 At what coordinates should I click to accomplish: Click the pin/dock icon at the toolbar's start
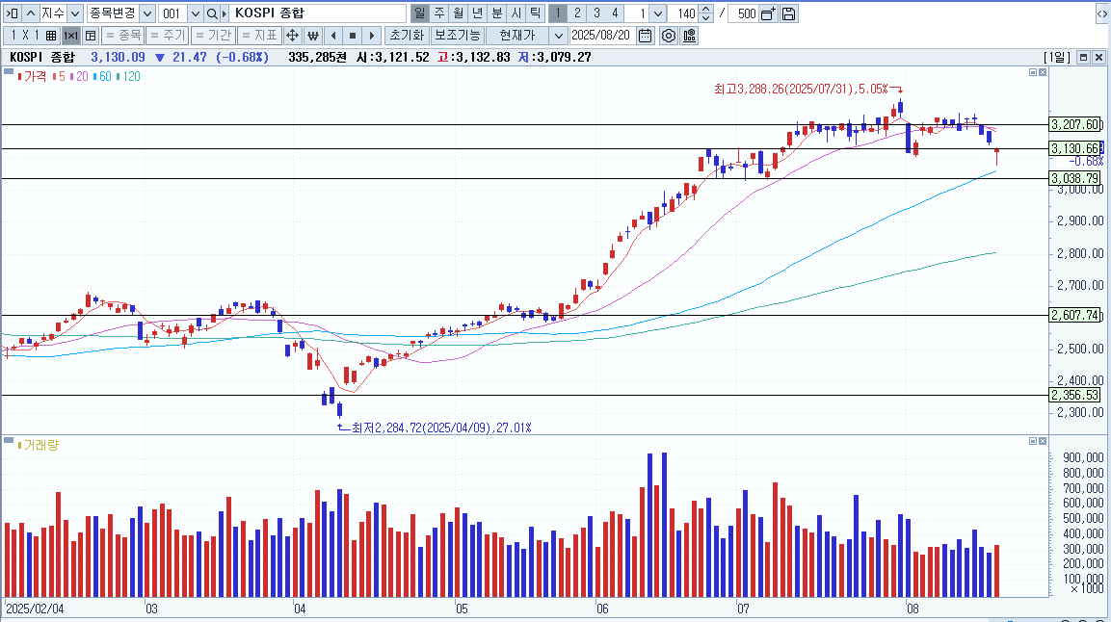(13, 13)
